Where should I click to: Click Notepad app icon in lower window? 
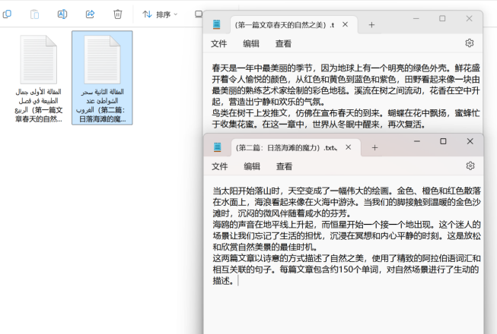(218, 147)
